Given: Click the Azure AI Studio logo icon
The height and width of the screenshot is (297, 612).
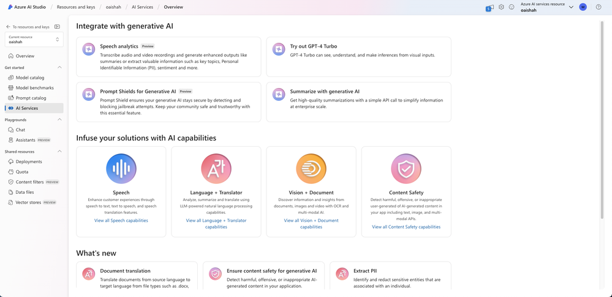Looking at the screenshot, I should pos(10,7).
